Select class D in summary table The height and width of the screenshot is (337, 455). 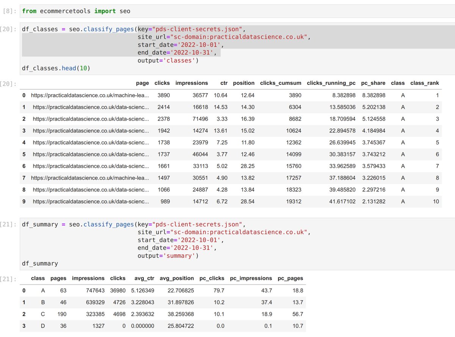(42, 326)
